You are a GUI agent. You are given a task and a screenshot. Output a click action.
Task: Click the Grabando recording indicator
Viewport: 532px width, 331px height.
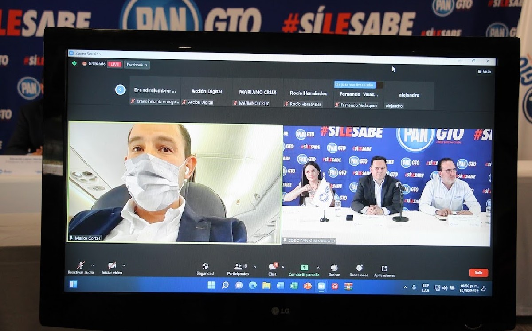(x=94, y=64)
